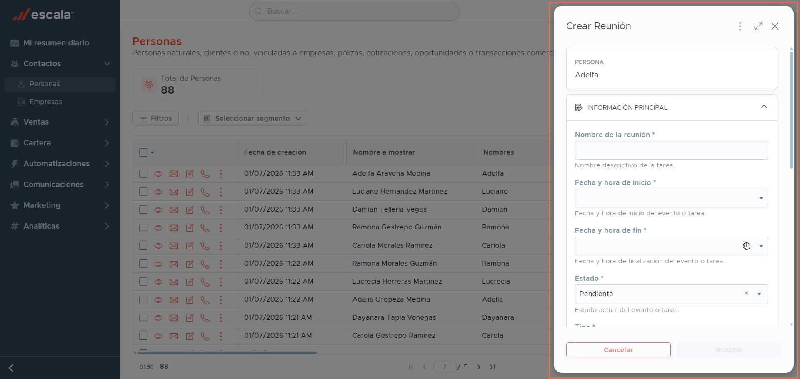Call Adelfa Aravena Medina via phone icon

(205, 174)
